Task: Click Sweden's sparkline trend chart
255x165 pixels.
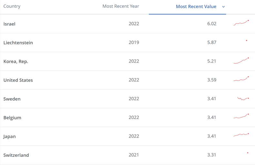Action: pyautogui.click(x=243, y=98)
